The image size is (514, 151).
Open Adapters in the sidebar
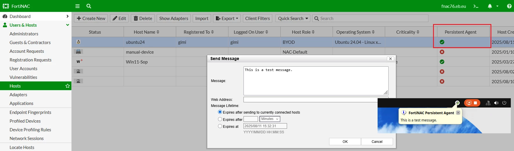[18, 95]
